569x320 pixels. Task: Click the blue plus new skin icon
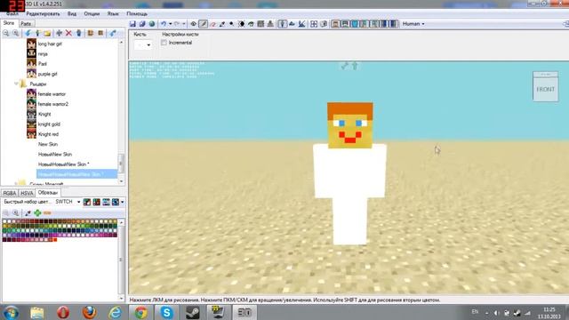pos(60,33)
